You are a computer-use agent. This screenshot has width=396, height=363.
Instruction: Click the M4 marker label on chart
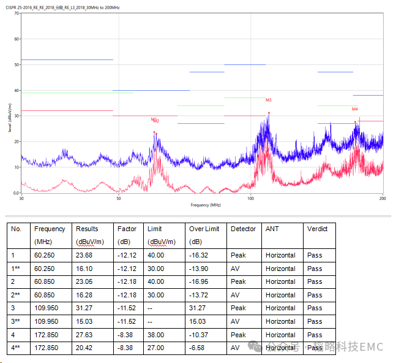[354, 109]
